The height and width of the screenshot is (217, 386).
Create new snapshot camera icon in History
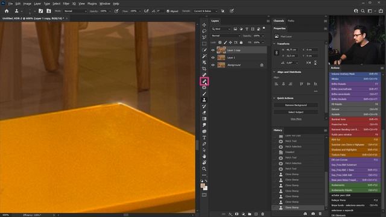[x=313, y=214]
